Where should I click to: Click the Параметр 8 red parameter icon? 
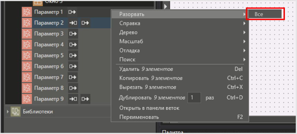(x=27, y=88)
